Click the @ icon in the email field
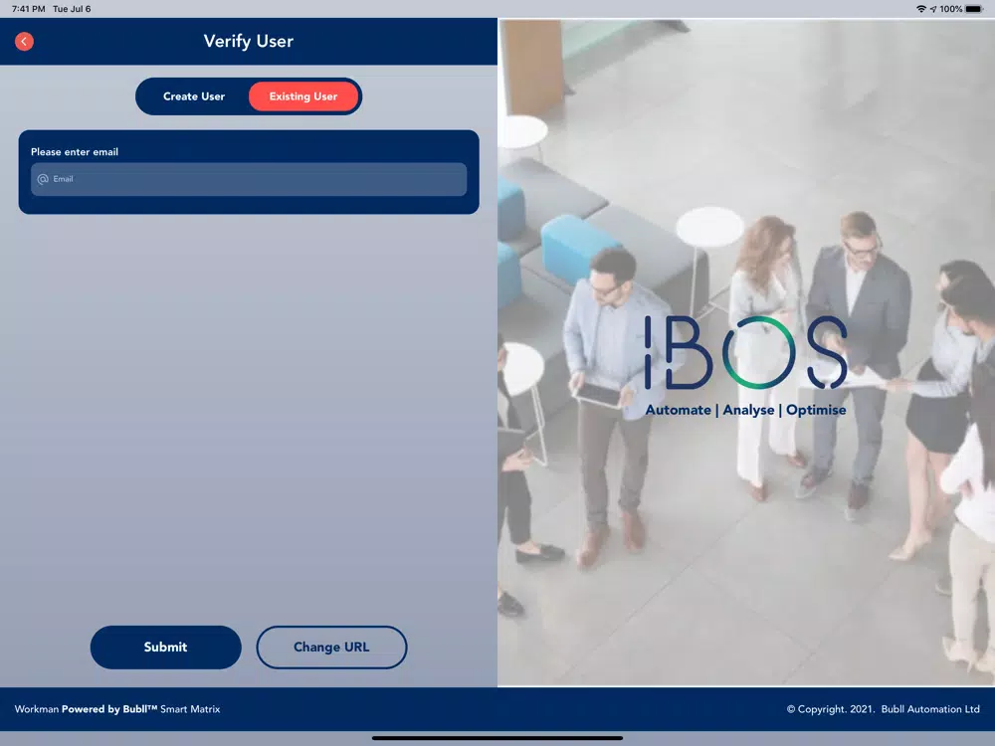Viewport: 995px width, 746px height. [43, 179]
